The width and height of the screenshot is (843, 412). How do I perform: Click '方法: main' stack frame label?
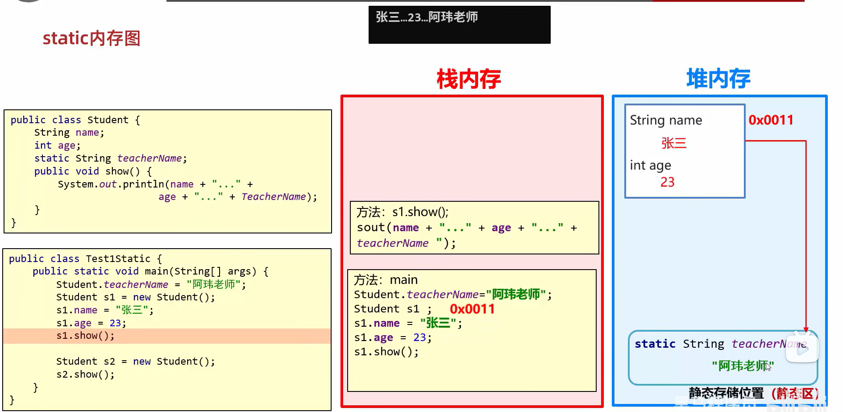pos(386,280)
